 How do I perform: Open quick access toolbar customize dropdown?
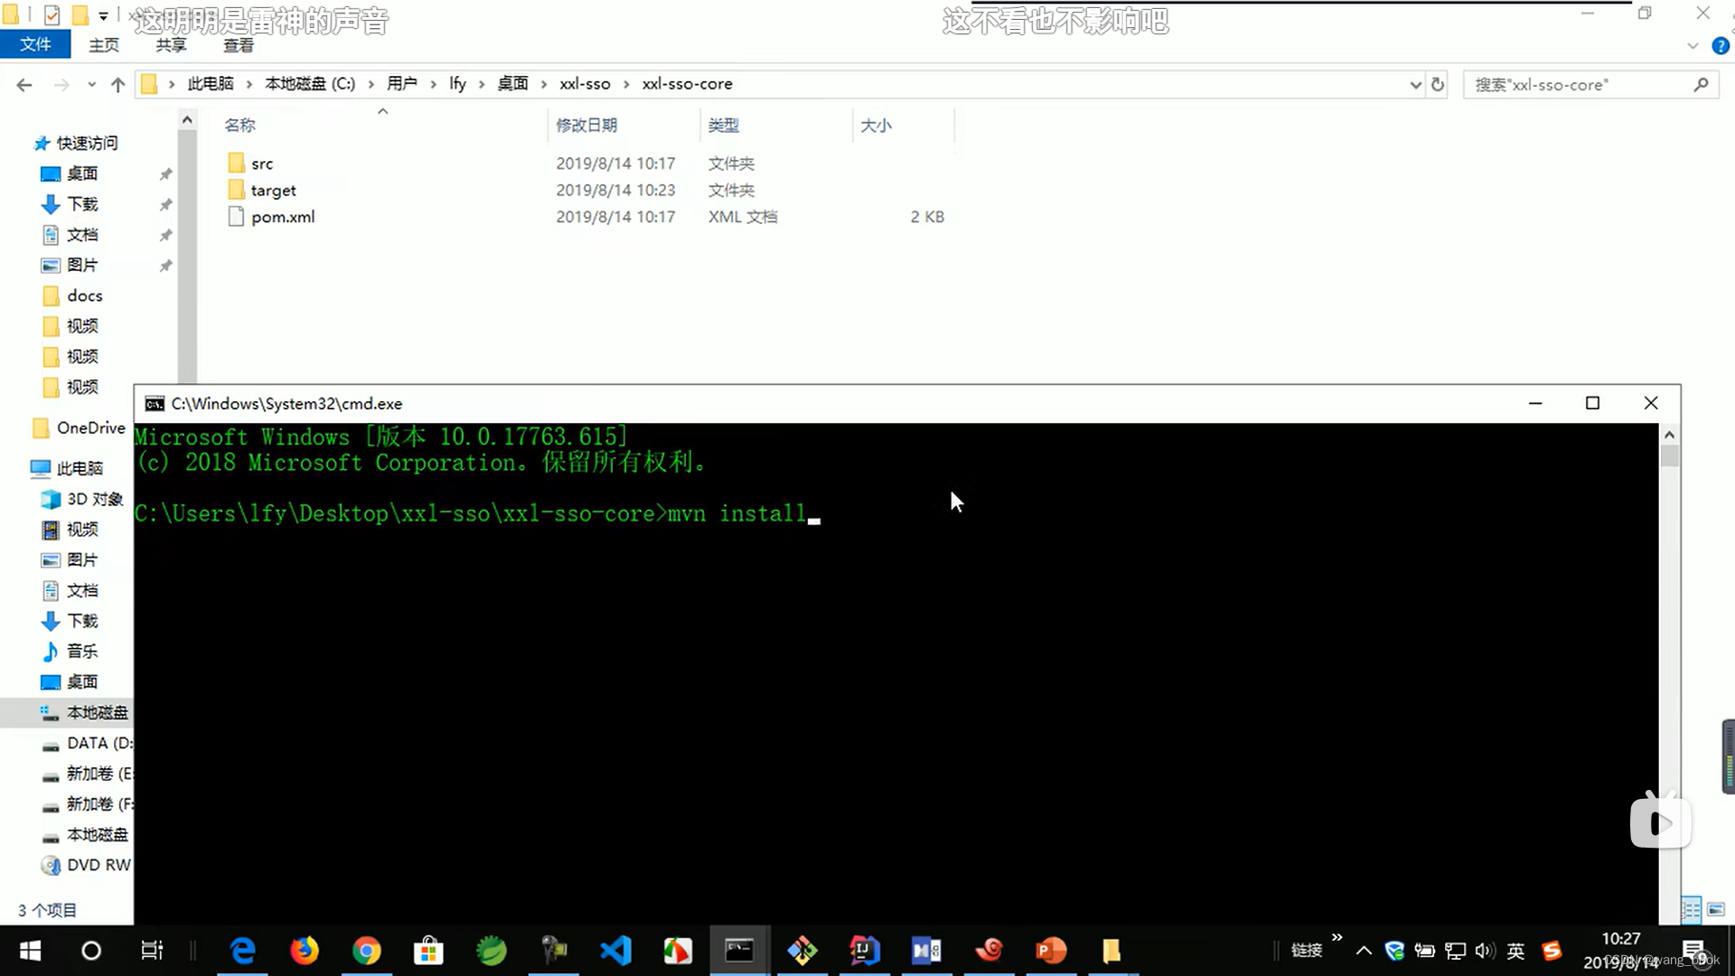(103, 15)
